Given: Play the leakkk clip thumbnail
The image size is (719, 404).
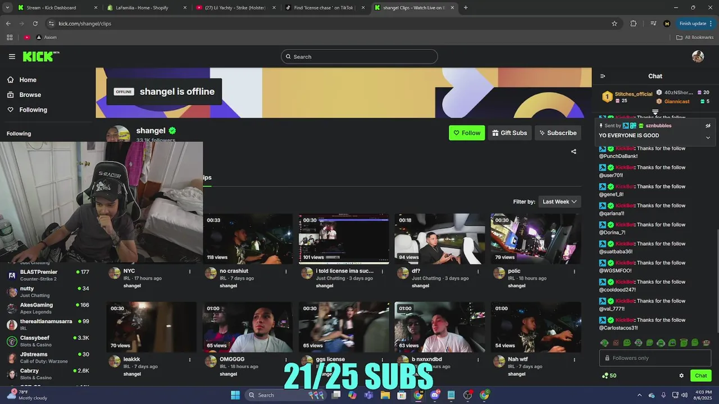Looking at the screenshot, I should tap(152, 327).
